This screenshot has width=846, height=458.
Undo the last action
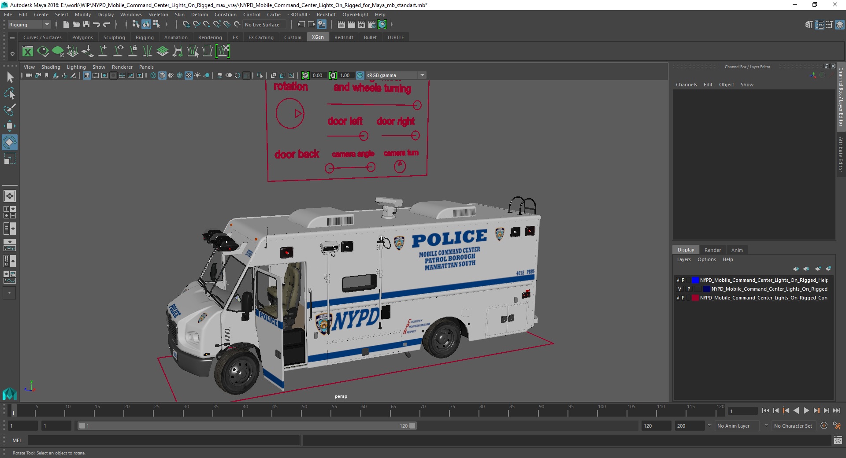pyautogui.click(x=96, y=25)
